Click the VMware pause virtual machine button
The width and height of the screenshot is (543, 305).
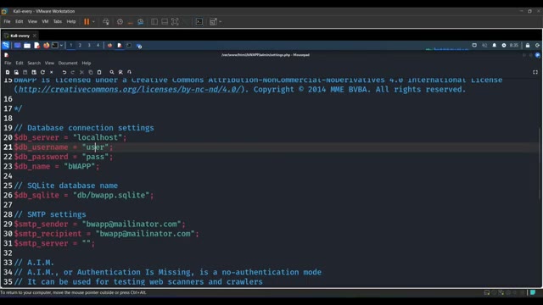click(87, 22)
